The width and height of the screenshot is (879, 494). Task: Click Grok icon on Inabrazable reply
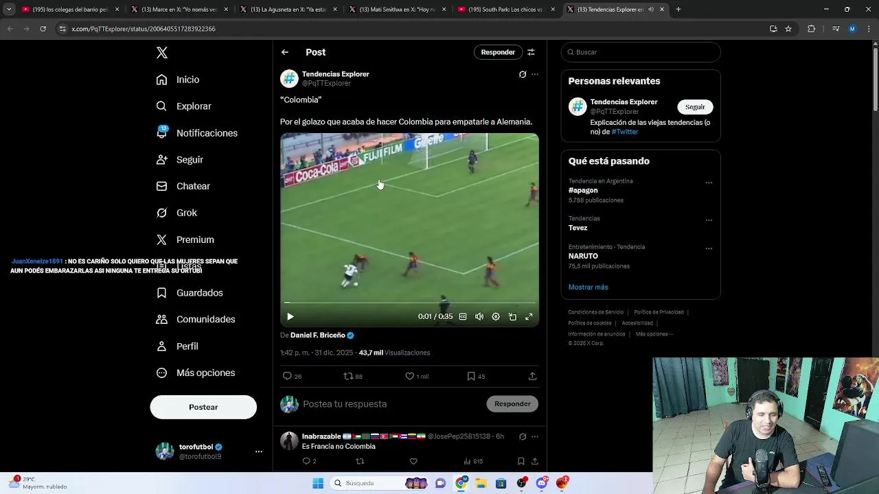tap(523, 436)
